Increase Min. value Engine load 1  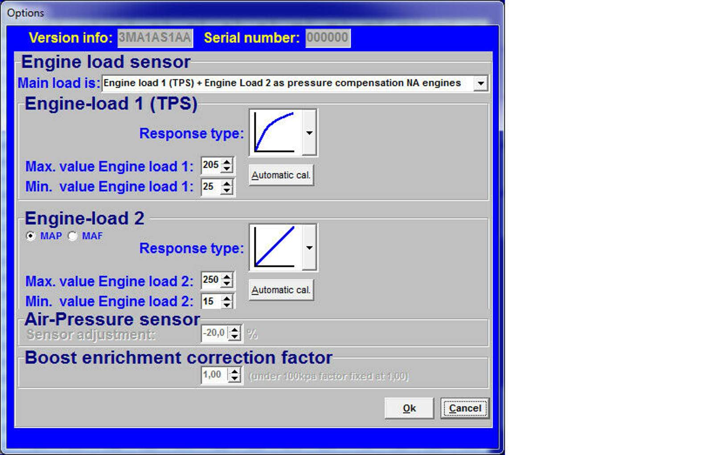[227, 183]
